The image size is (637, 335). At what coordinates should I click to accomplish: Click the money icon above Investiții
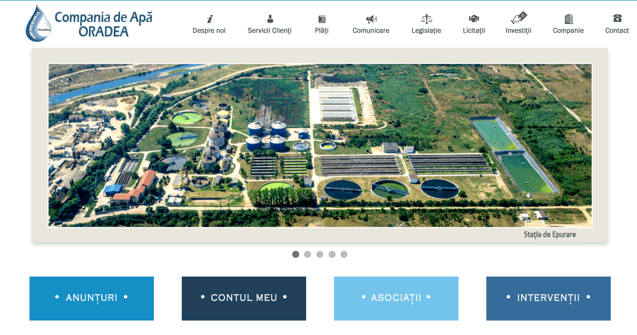pos(519,18)
